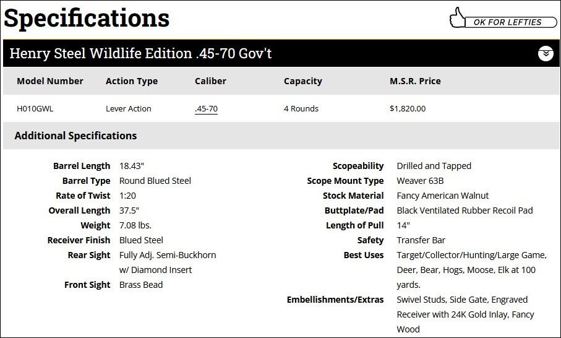Open the .45-70 caliber link
This screenshot has height=338, width=561.
tap(206, 109)
